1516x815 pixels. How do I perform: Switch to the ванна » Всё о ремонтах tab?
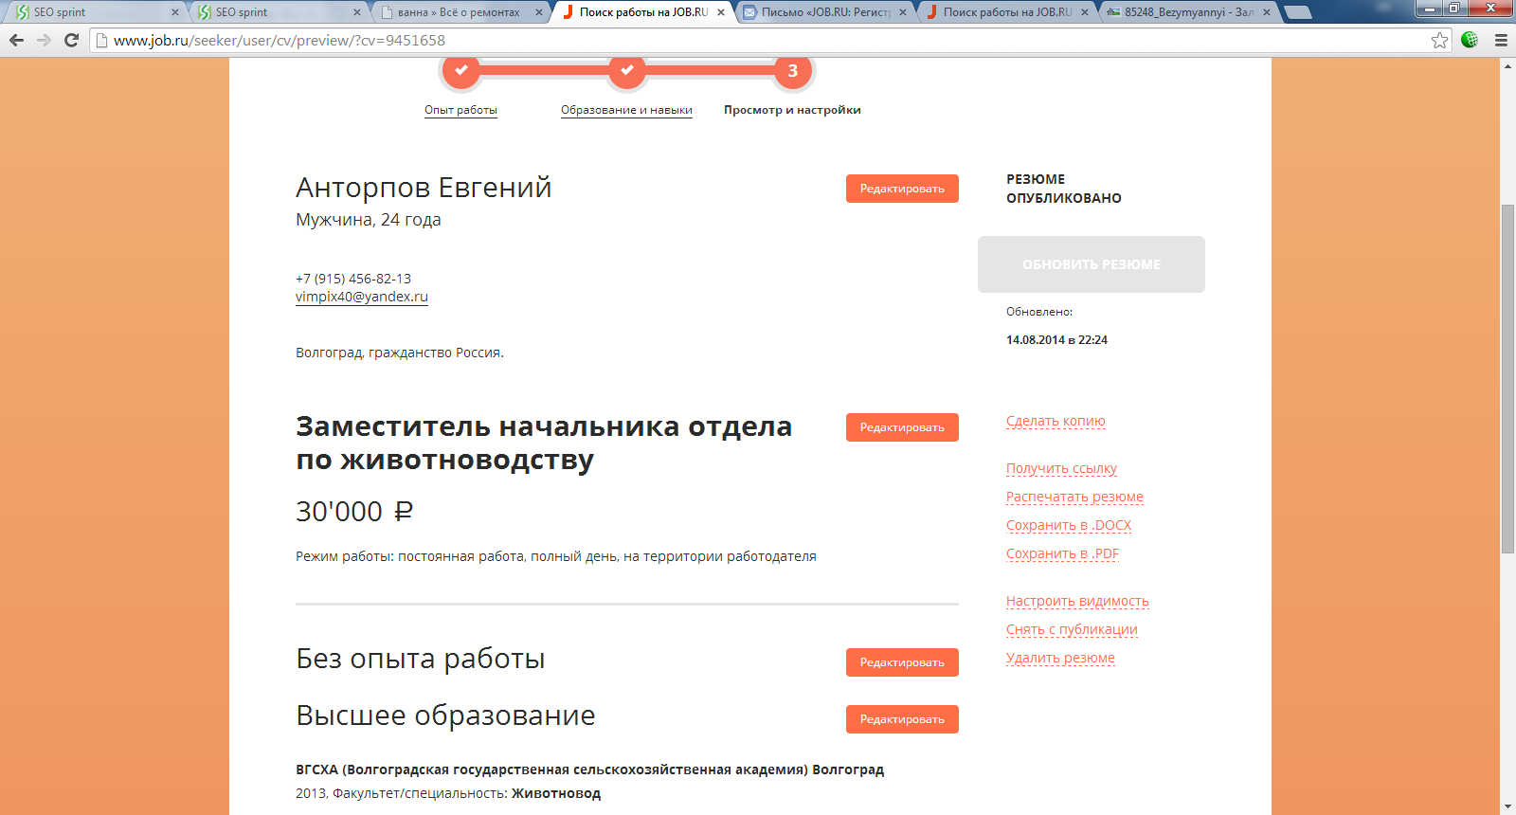(459, 12)
